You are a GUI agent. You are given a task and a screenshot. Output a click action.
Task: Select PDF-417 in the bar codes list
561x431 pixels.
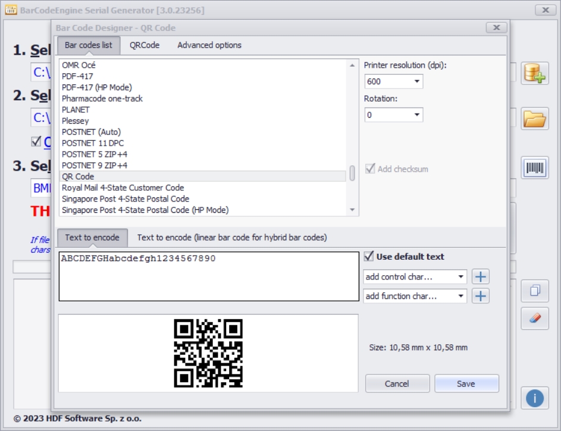pyautogui.click(x=77, y=76)
